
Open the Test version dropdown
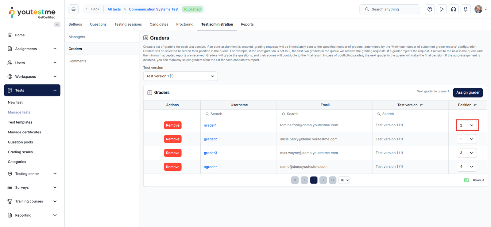[180, 76]
